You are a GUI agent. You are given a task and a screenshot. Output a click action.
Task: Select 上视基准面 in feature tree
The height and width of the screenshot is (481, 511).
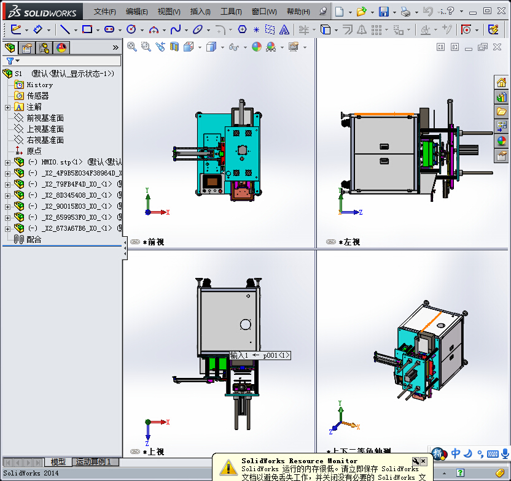point(45,129)
